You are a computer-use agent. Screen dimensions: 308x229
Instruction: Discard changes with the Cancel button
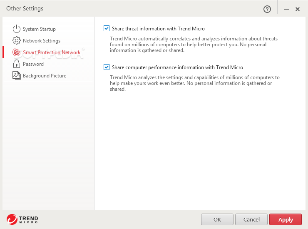(251, 219)
